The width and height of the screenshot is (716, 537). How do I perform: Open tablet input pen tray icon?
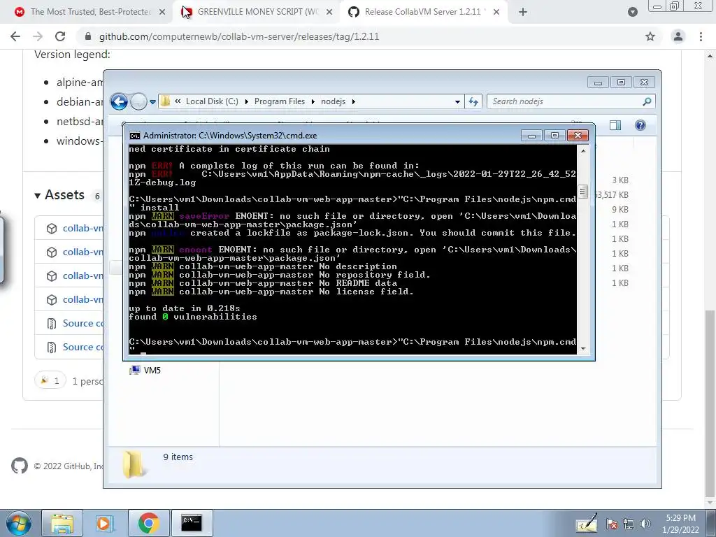587,523
